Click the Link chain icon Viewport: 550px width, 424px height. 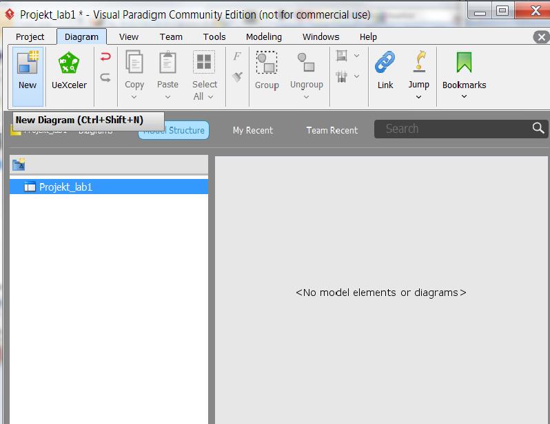pos(385,63)
